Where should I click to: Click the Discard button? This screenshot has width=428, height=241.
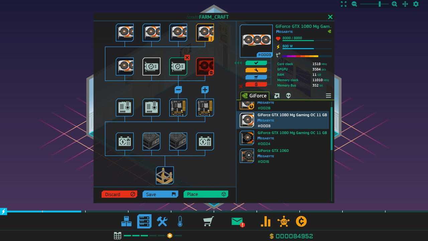click(x=119, y=194)
